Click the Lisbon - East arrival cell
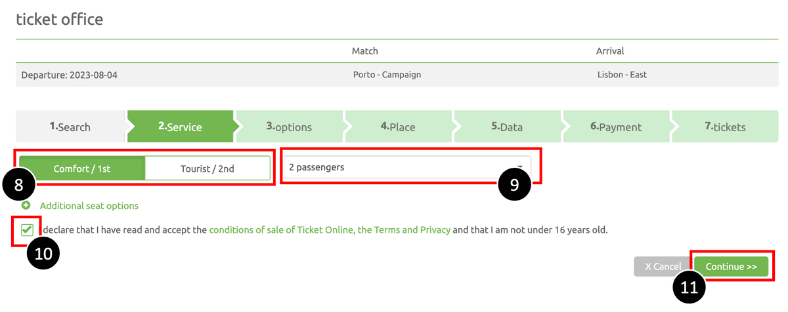788x312 pixels. click(x=621, y=75)
